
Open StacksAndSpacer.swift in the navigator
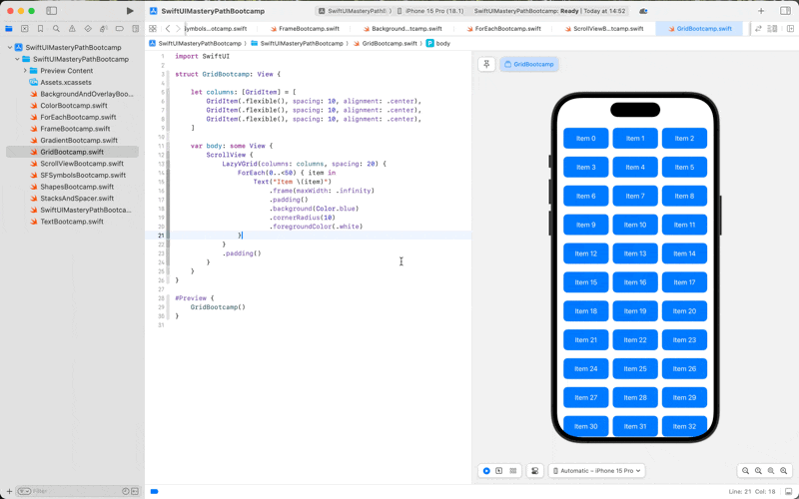[x=77, y=198]
